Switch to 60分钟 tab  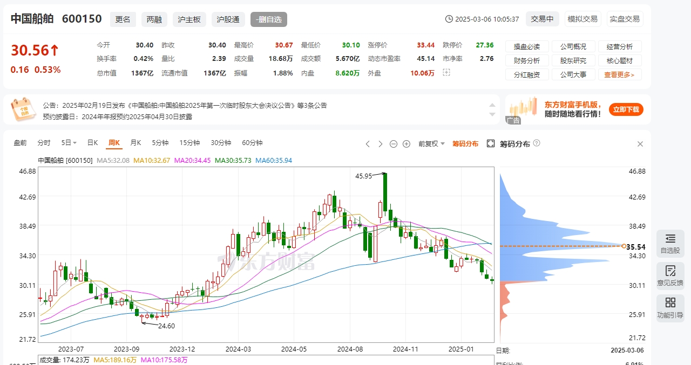click(x=252, y=143)
